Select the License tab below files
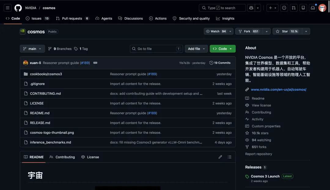Viewport: 330px width, 190px height. click(90, 157)
